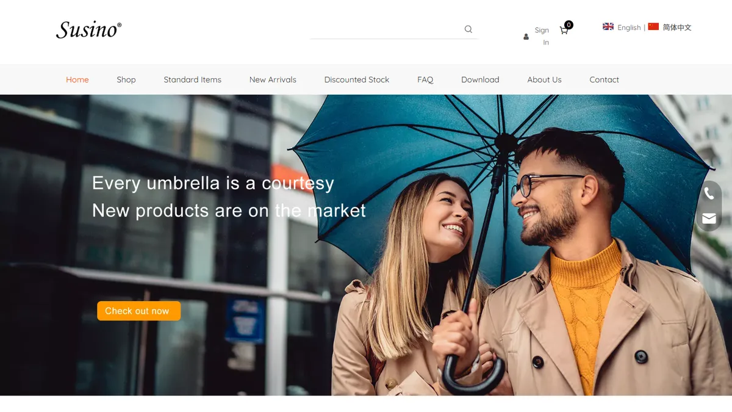Viewport: 732px width, 412px height.
Task: Click the floating email envelope icon
Action: tap(709, 218)
